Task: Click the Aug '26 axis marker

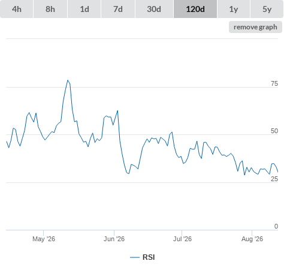Action: (252, 239)
